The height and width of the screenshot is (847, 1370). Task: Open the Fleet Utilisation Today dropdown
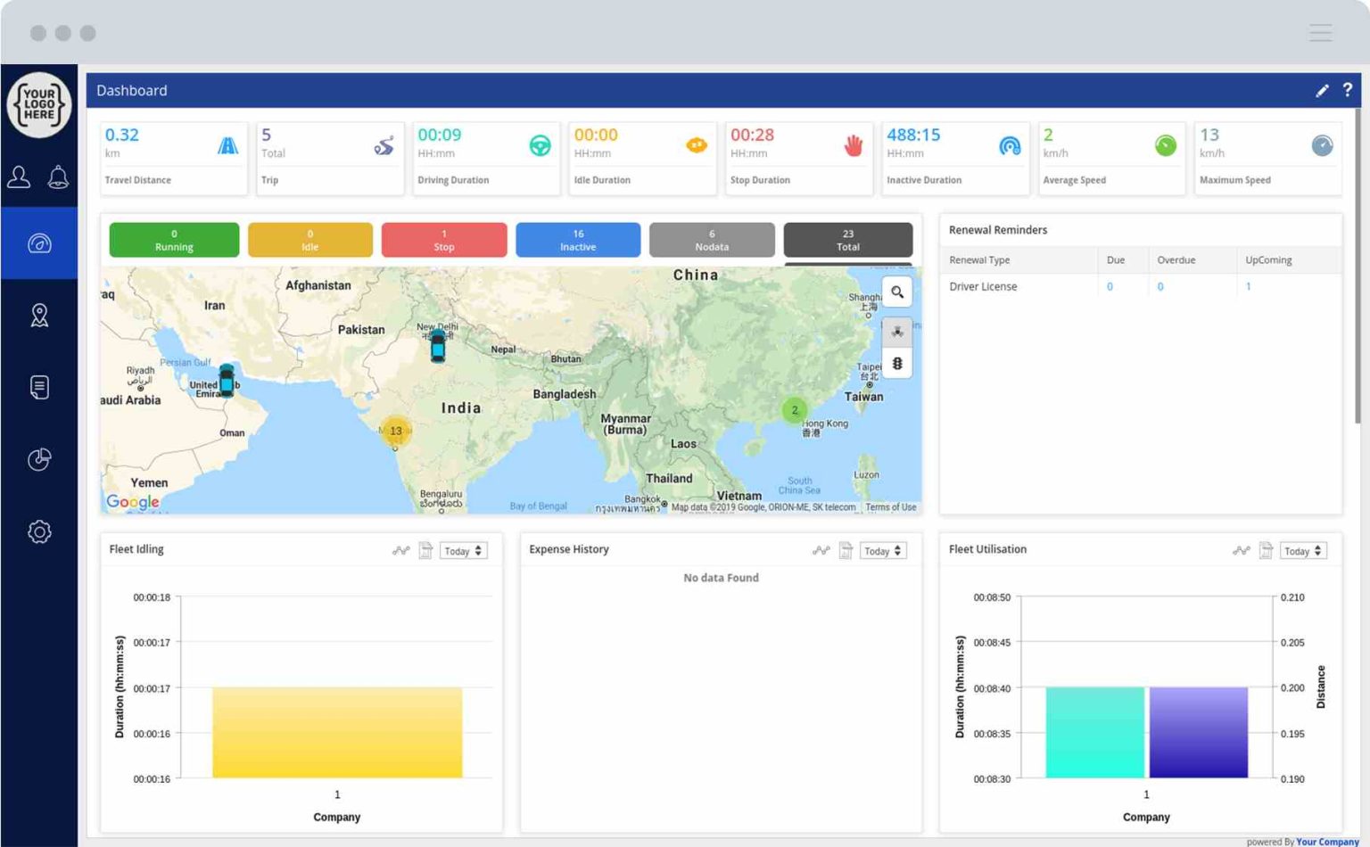[1303, 551]
